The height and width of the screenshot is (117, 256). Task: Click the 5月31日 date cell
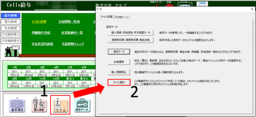click(x=70, y=75)
